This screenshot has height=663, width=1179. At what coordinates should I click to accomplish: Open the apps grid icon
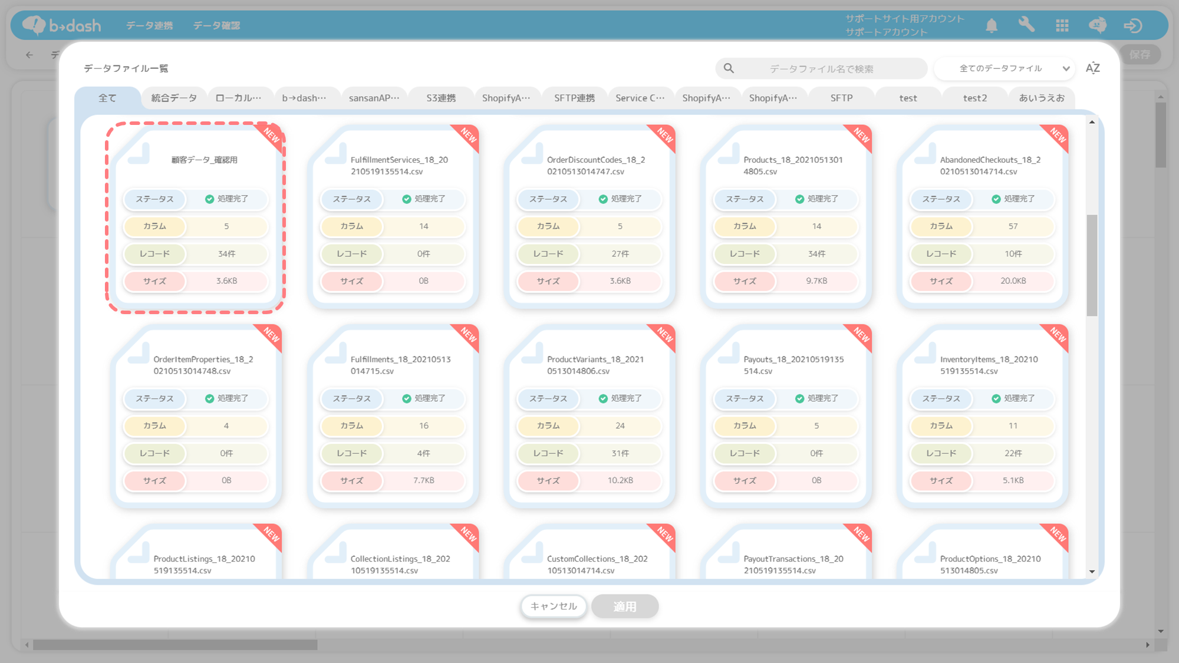tap(1062, 25)
